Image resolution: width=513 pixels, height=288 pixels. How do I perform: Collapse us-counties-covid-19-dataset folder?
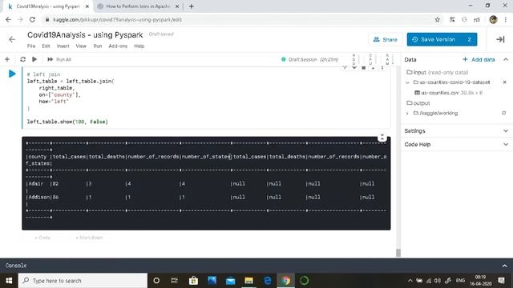tap(407, 82)
